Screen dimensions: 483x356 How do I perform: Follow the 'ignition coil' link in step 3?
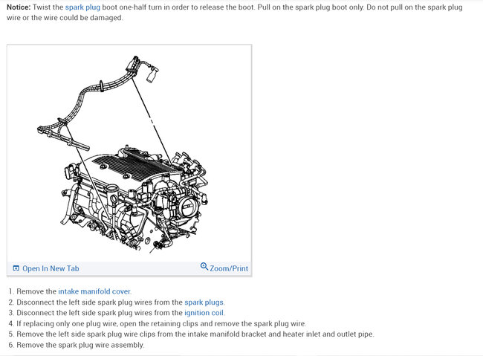pos(204,313)
